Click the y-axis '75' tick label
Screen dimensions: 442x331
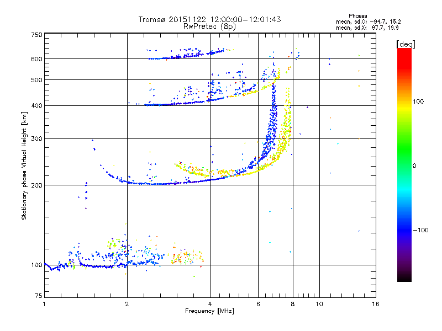(x=39, y=296)
